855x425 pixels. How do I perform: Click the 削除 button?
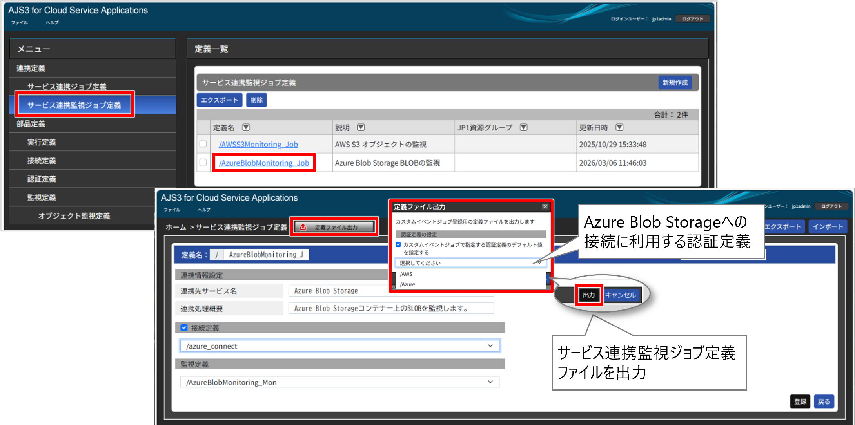(x=256, y=100)
